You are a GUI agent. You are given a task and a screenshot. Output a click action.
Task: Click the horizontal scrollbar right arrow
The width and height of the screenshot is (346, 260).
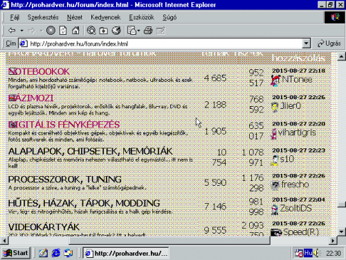(x=333, y=241)
